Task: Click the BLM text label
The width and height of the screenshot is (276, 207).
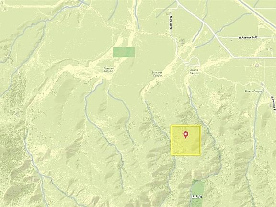Action: [197, 196]
